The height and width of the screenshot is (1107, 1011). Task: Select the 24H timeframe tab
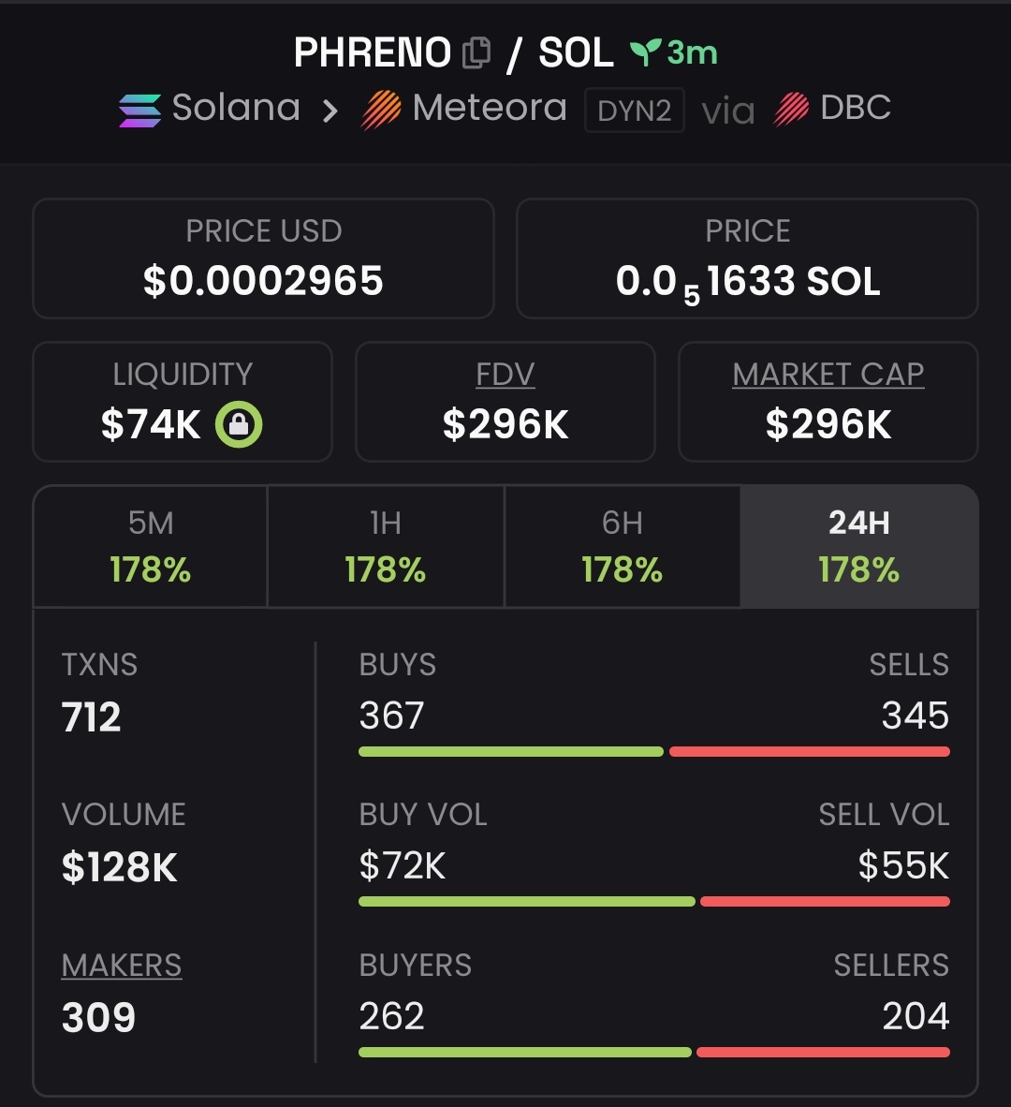click(859, 546)
